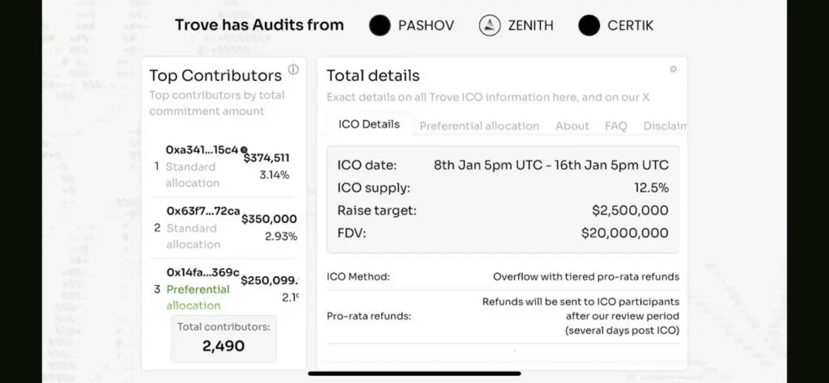
Task: Click the green Preferential allocation label
Action: coord(197,297)
